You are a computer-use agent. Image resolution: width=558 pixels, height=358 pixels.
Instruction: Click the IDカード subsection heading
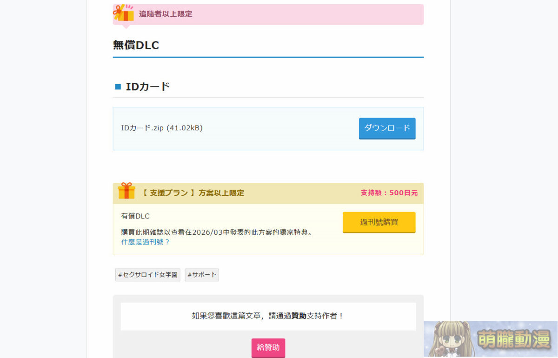(x=147, y=86)
